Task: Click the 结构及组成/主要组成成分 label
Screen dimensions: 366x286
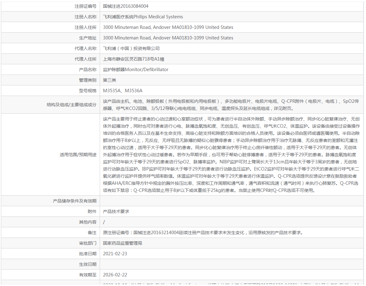Action: (71, 105)
